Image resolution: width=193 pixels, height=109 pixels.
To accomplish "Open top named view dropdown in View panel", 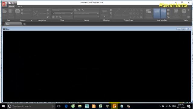I will pyautogui.click(x=62, y=10).
